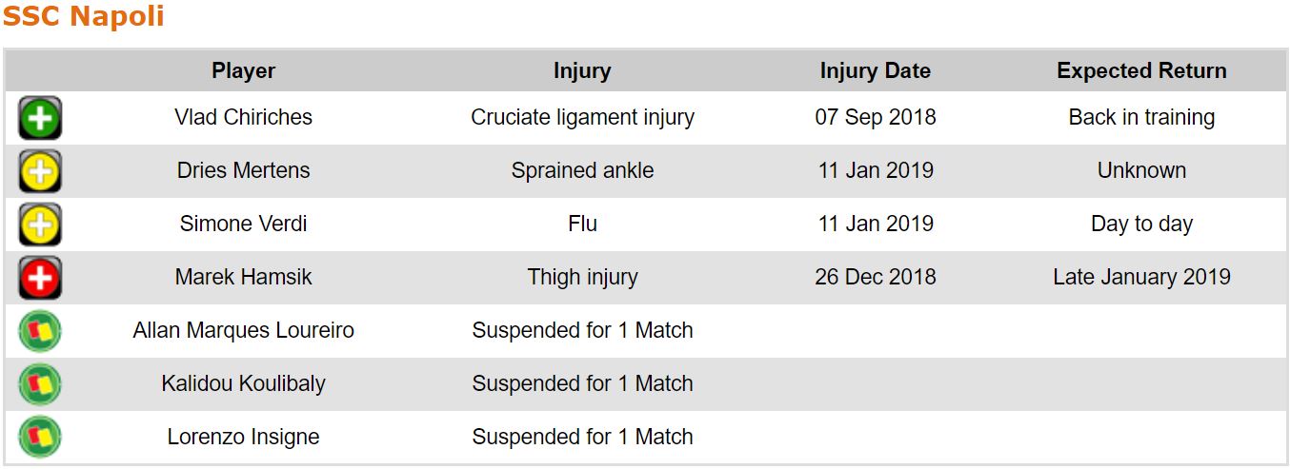Click suspension card icon beside Lorenzo Insigne

[40, 438]
